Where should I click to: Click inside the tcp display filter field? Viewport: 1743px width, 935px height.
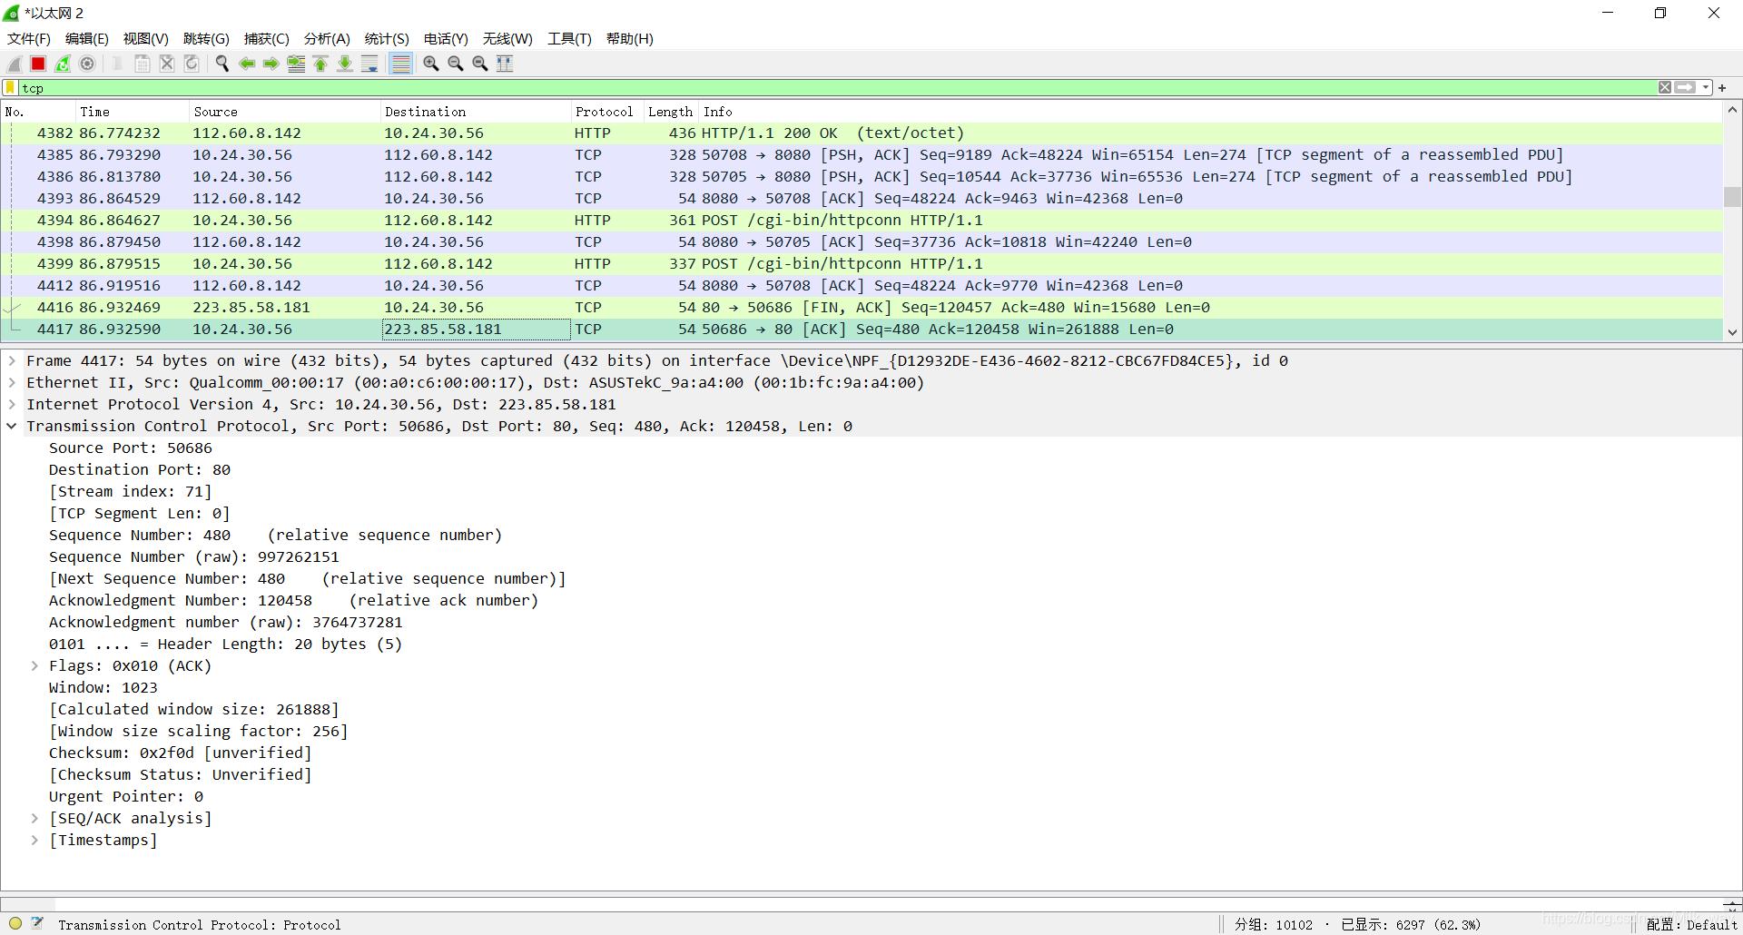tap(817, 88)
